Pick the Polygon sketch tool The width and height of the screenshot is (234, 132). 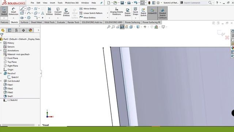click(x=29, y=18)
